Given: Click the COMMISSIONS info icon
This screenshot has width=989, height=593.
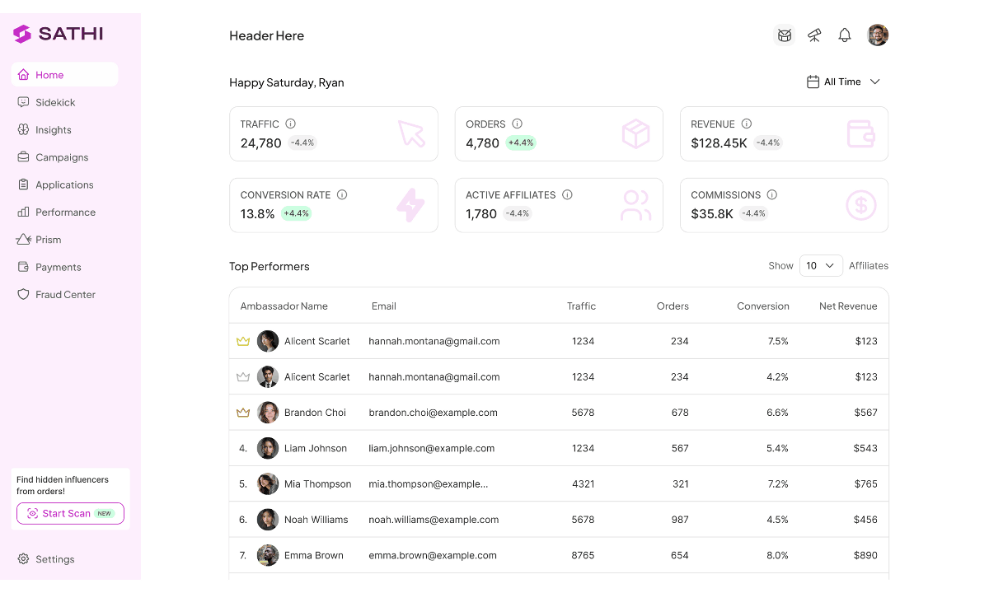Looking at the screenshot, I should tap(772, 195).
